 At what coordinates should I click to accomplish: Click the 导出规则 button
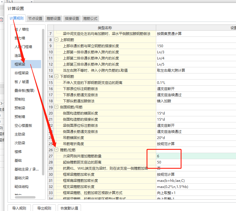(44, 208)
